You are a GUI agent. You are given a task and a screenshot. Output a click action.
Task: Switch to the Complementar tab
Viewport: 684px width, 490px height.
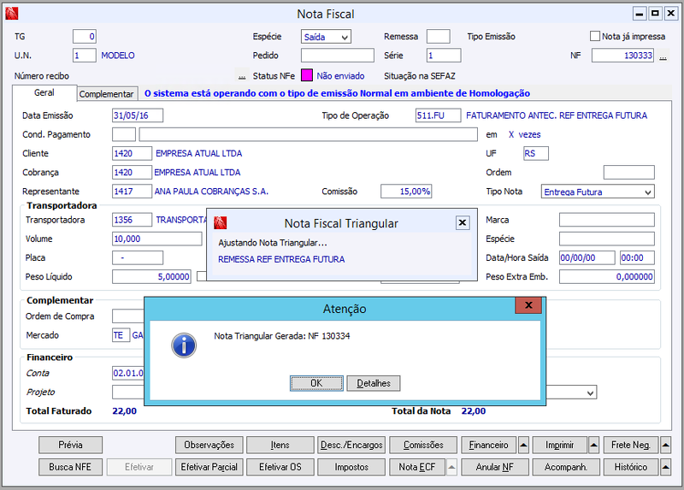pyautogui.click(x=106, y=94)
